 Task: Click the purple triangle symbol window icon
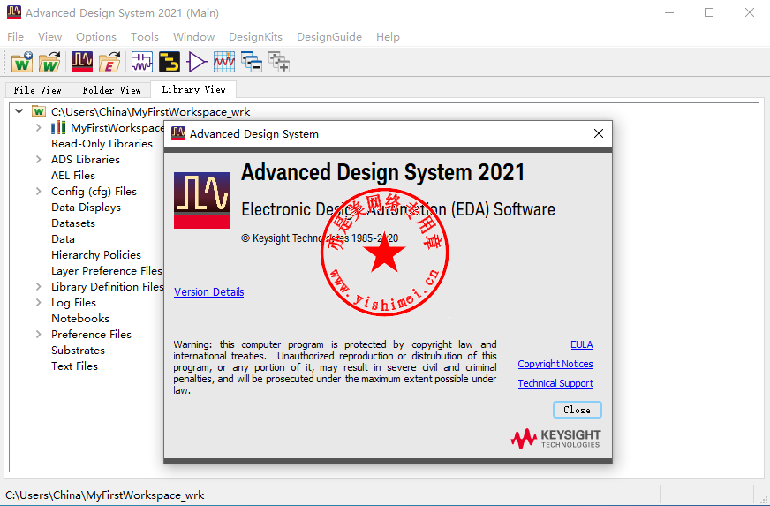[197, 63]
